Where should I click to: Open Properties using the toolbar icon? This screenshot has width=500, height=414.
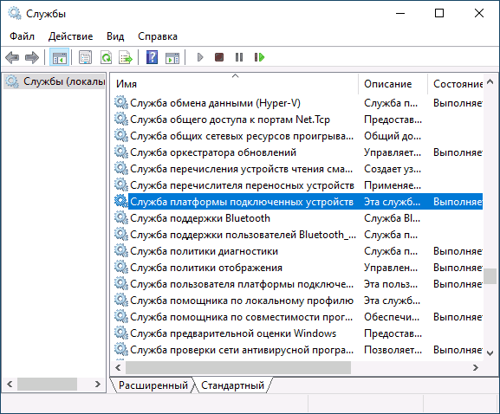click(85, 58)
